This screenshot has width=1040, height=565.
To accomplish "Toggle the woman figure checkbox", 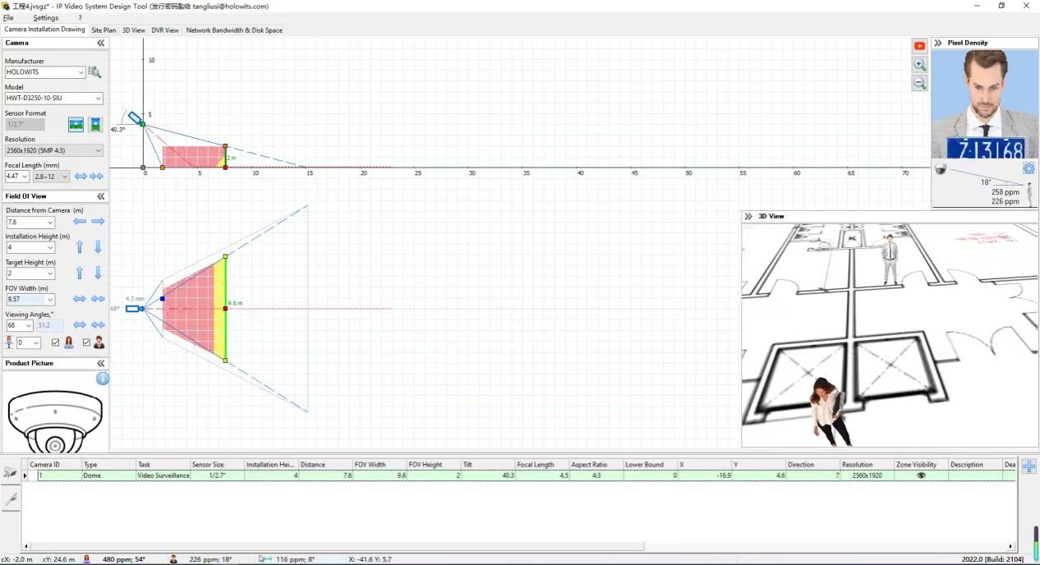I will [56, 342].
